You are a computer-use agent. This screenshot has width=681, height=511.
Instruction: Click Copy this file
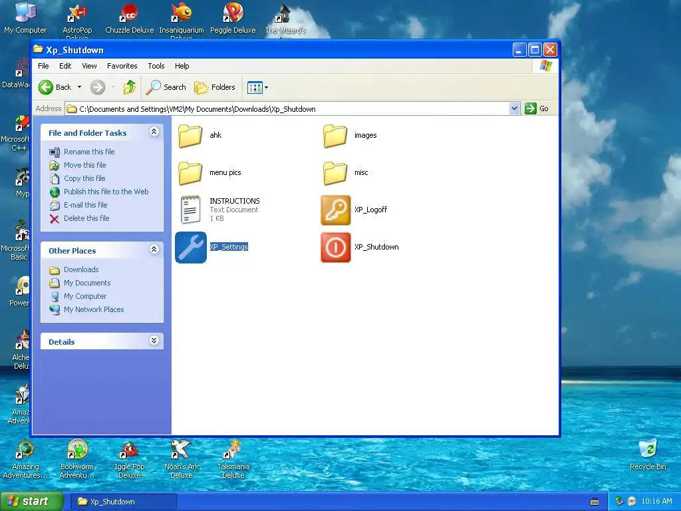point(84,178)
